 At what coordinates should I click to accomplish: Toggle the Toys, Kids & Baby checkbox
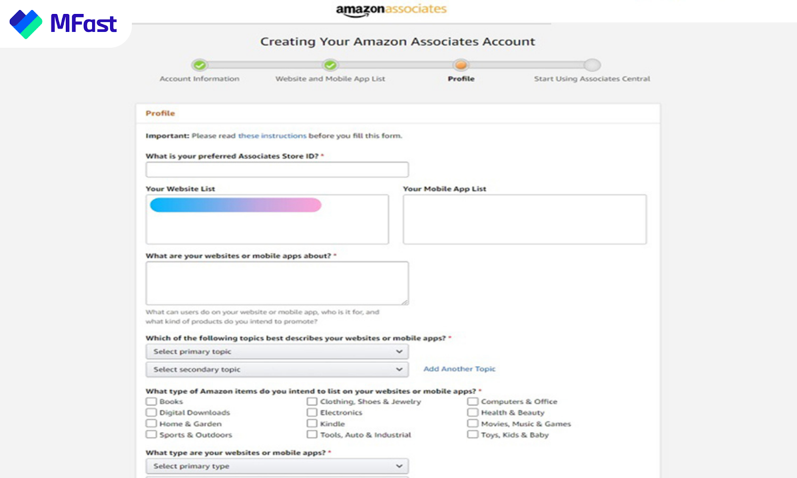pos(473,435)
